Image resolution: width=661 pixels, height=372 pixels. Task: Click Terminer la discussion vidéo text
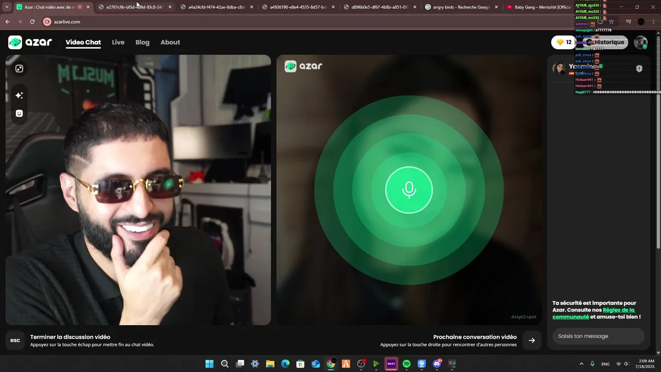pyautogui.click(x=70, y=337)
